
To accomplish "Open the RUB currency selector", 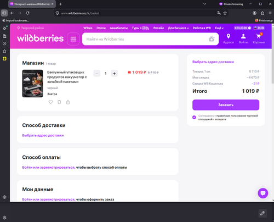I will tap(259, 28).
